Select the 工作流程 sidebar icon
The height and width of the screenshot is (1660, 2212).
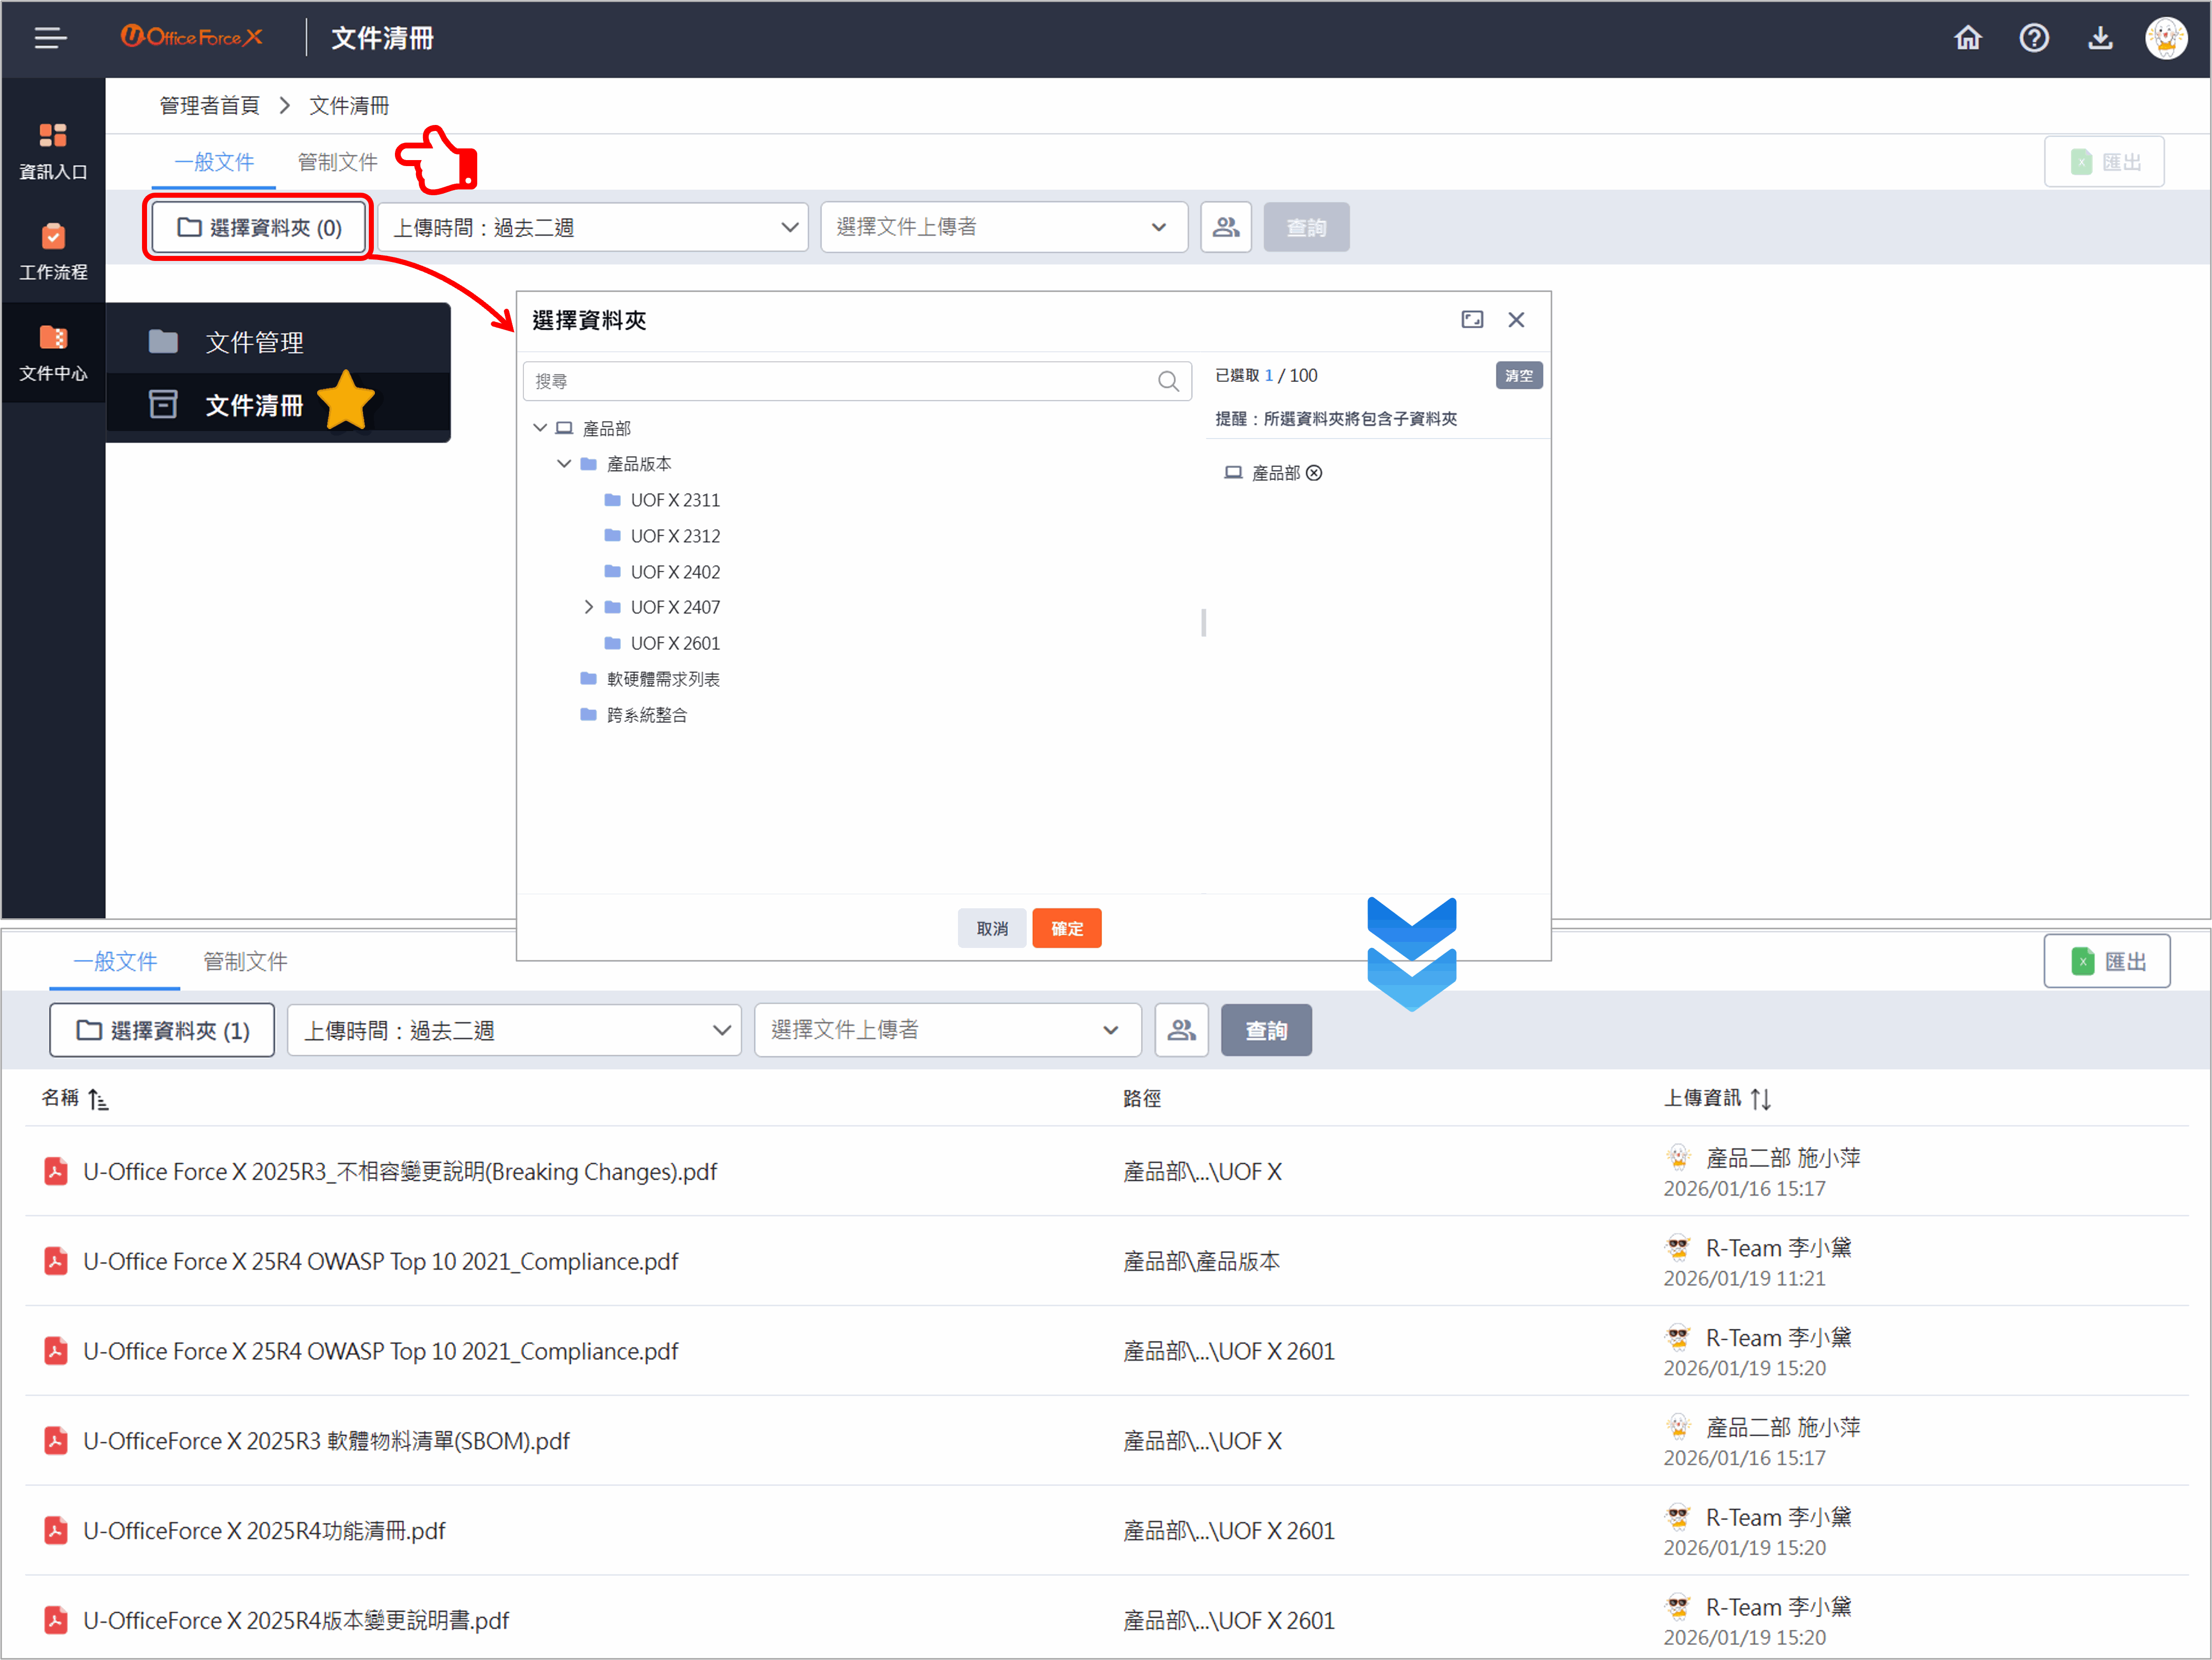(x=53, y=250)
